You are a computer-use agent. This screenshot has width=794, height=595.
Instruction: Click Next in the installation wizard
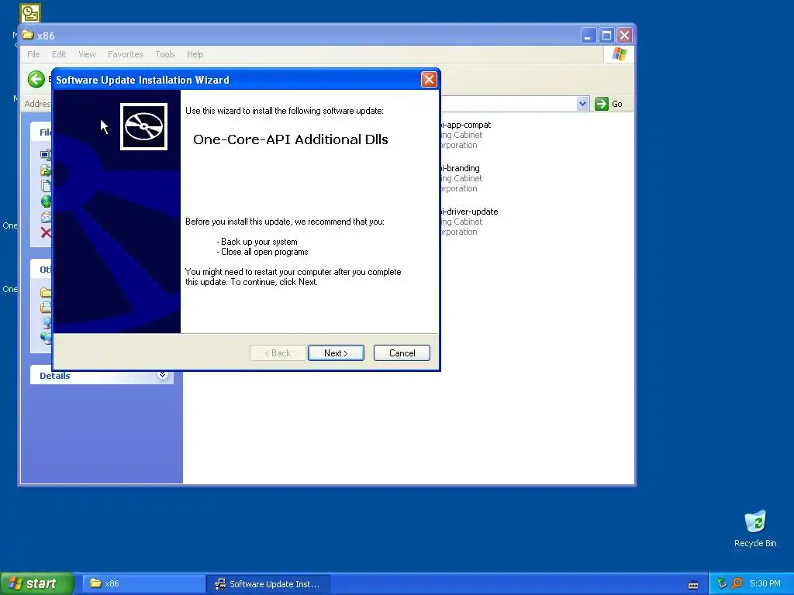[x=336, y=353]
